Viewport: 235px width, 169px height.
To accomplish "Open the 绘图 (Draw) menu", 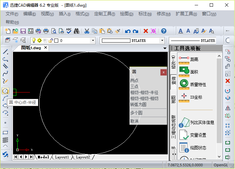I will point(126,14).
